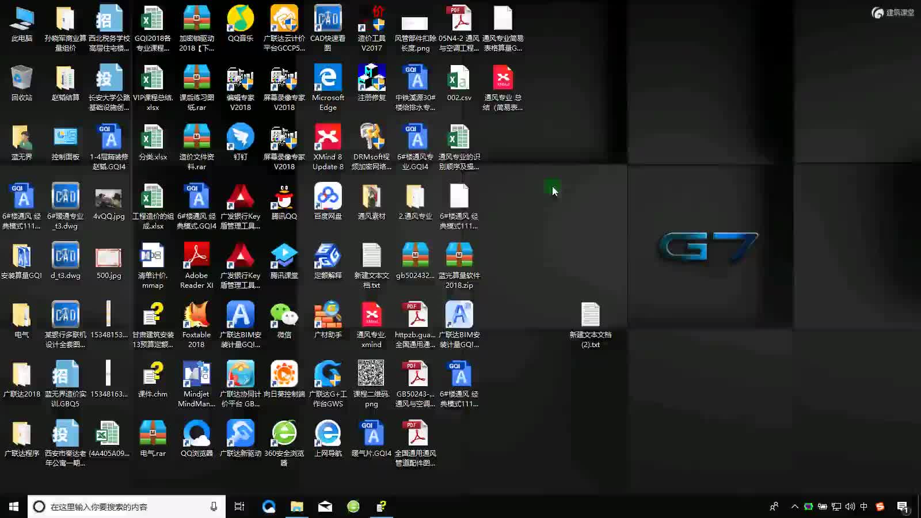Select the Mindjet MindManager shortcut
This screenshot has width=921, height=518.
[x=197, y=384]
